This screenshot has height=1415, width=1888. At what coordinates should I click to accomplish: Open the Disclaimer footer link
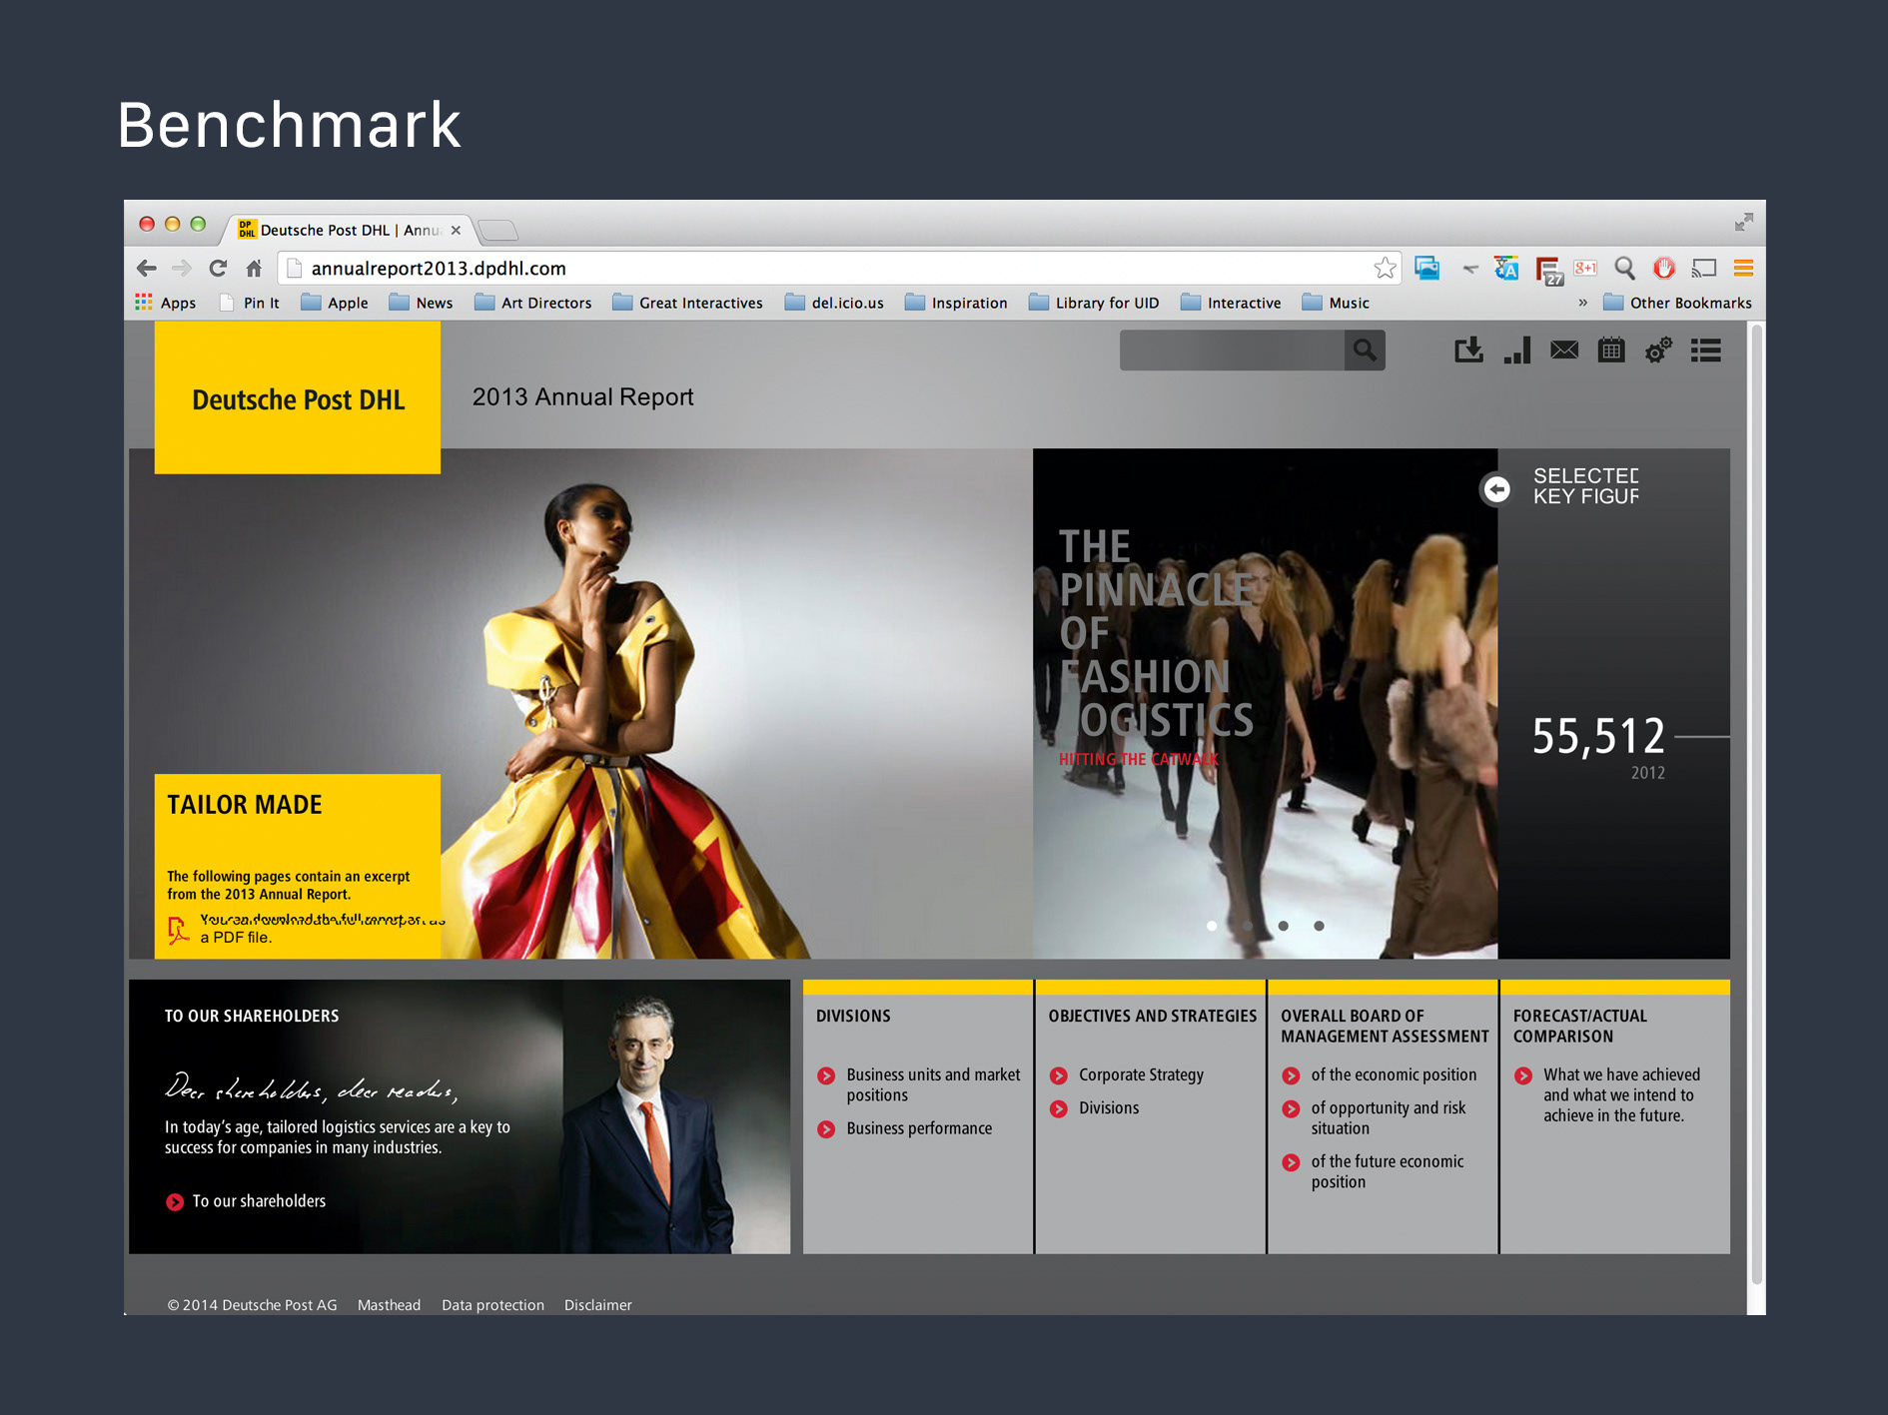point(598,1305)
